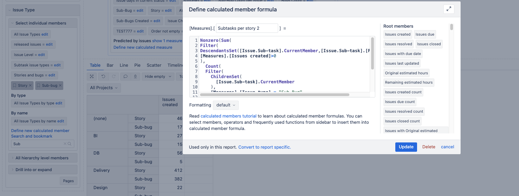Expand the formula dialog to full size
This screenshot has height=196, width=519.
tap(449, 9)
